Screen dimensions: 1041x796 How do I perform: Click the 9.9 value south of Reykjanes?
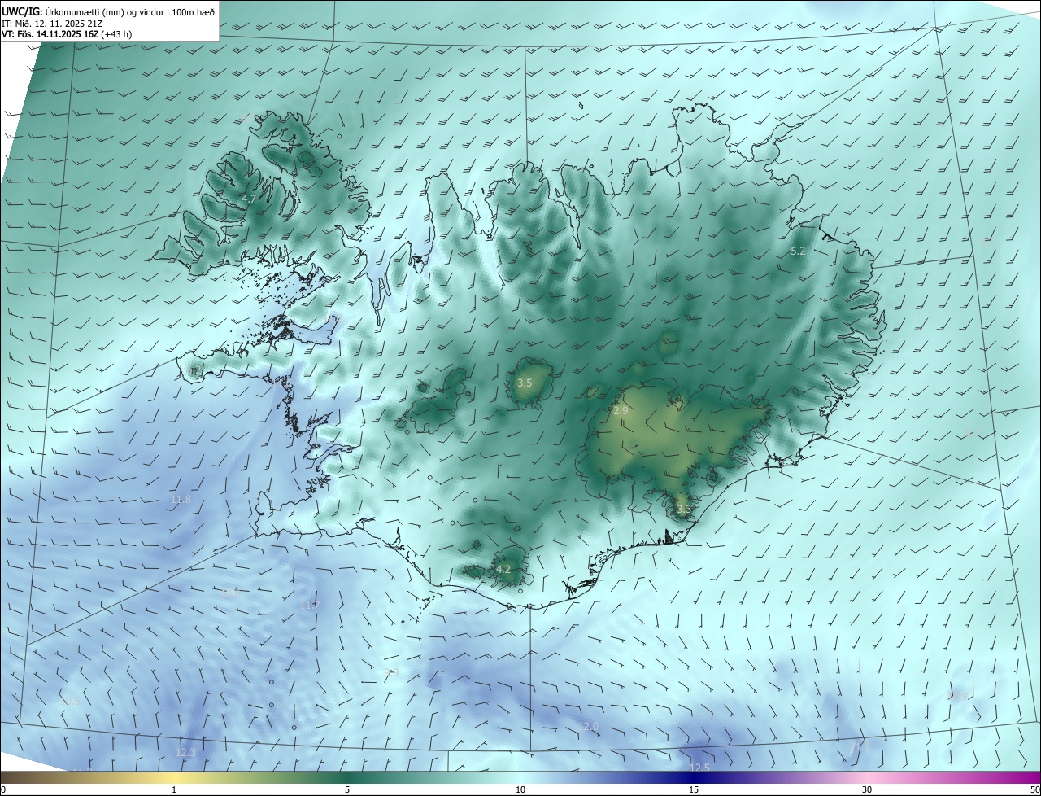[x=391, y=672]
